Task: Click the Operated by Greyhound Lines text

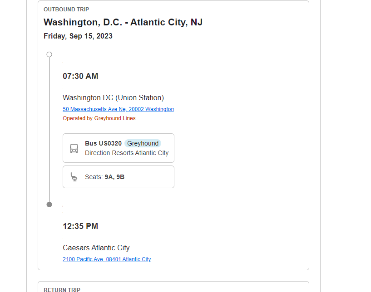Action: pyautogui.click(x=99, y=118)
